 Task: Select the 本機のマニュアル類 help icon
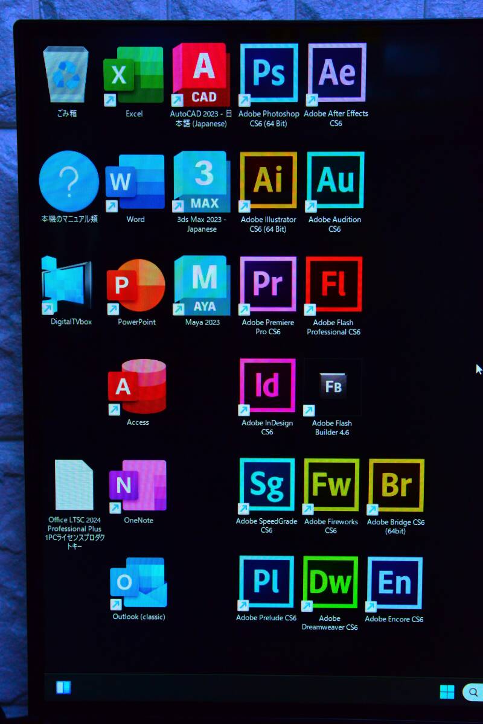pos(69,181)
